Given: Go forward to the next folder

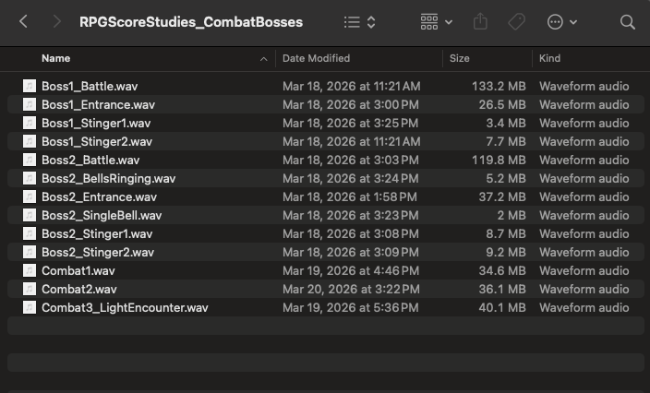Looking at the screenshot, I should tap(56, 21).
